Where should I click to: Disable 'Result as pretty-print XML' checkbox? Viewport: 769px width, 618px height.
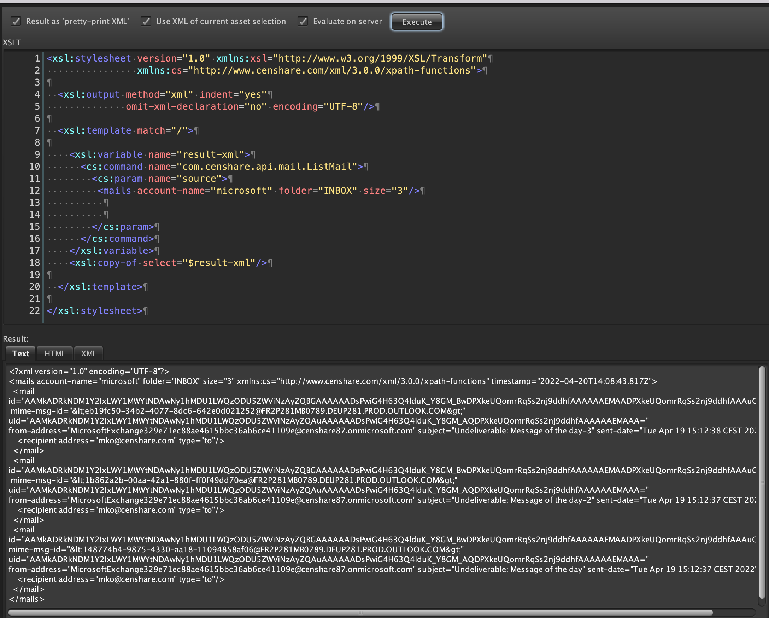pos(16,22)
